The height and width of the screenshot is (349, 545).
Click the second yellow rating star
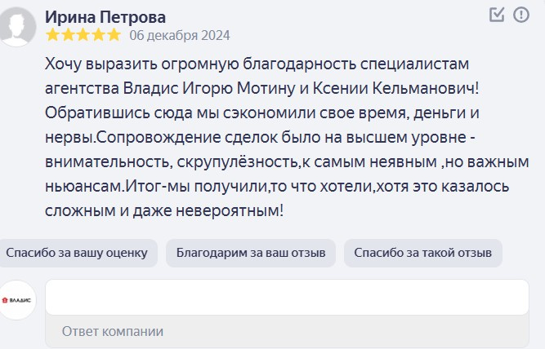pyautogui.click(x=68, y=35)
